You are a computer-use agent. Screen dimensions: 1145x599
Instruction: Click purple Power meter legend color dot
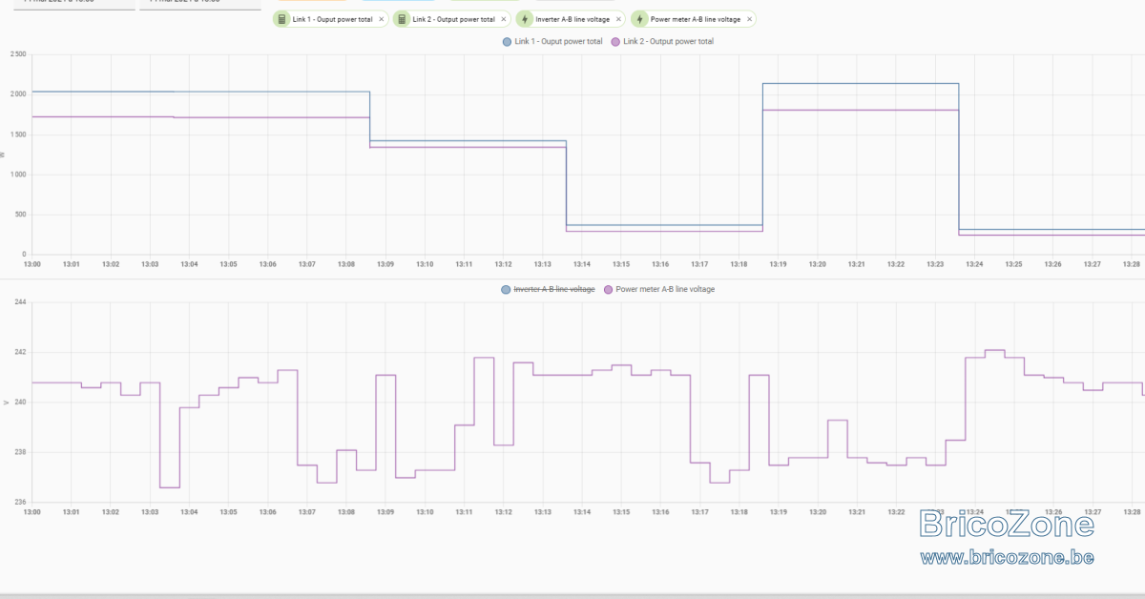pos(609,289)
